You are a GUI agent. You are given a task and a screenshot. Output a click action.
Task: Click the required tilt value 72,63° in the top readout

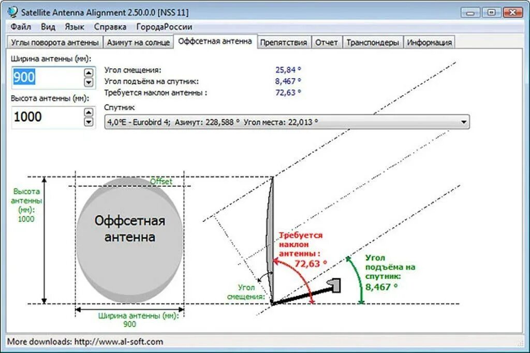tap(288, 93)
